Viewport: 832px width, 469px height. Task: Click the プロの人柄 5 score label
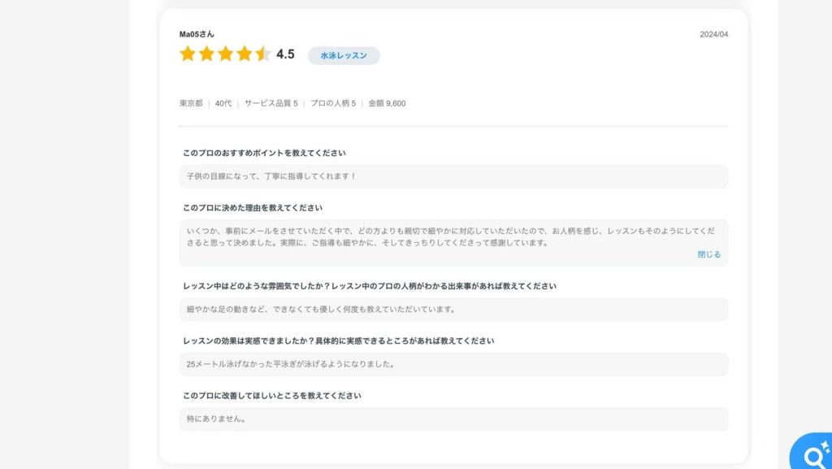point(332,103)
